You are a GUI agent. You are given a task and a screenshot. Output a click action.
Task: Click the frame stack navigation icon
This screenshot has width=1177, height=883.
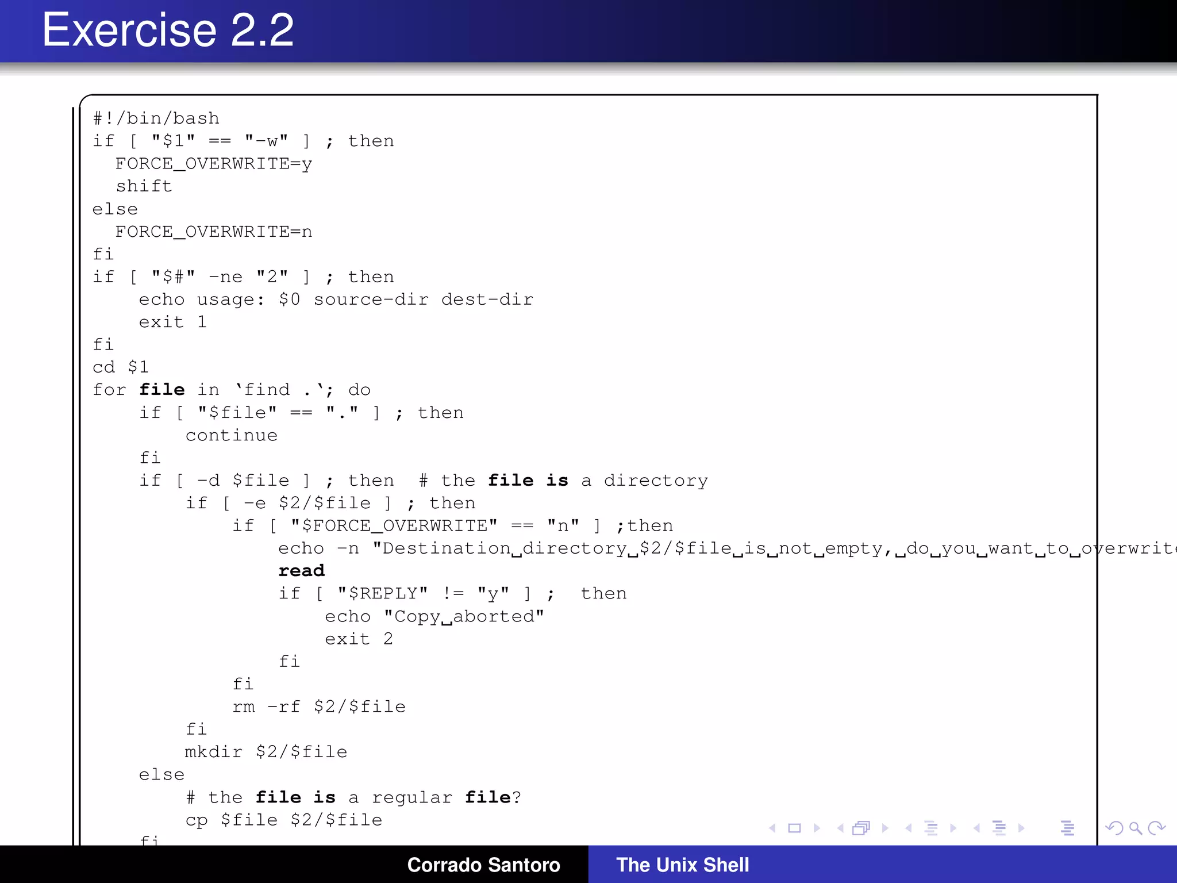(x=861, y=828)
